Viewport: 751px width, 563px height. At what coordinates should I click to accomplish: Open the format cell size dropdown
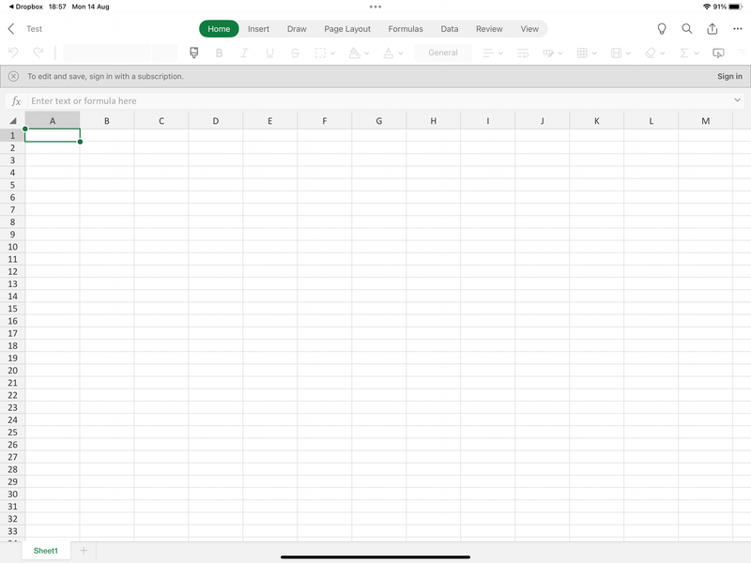[621, 53]
